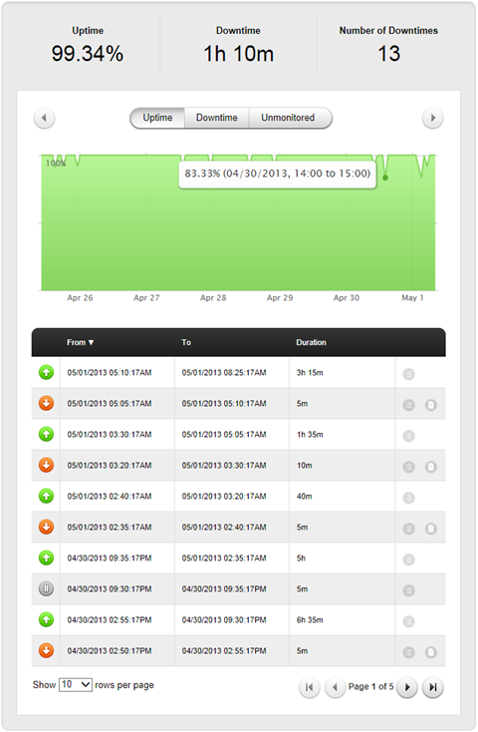This screenshot has height=732, width=478.
Task: Open details list icon for 05:05:17AM 5m row
Action: pyautogui.click(x=408, y=405)
